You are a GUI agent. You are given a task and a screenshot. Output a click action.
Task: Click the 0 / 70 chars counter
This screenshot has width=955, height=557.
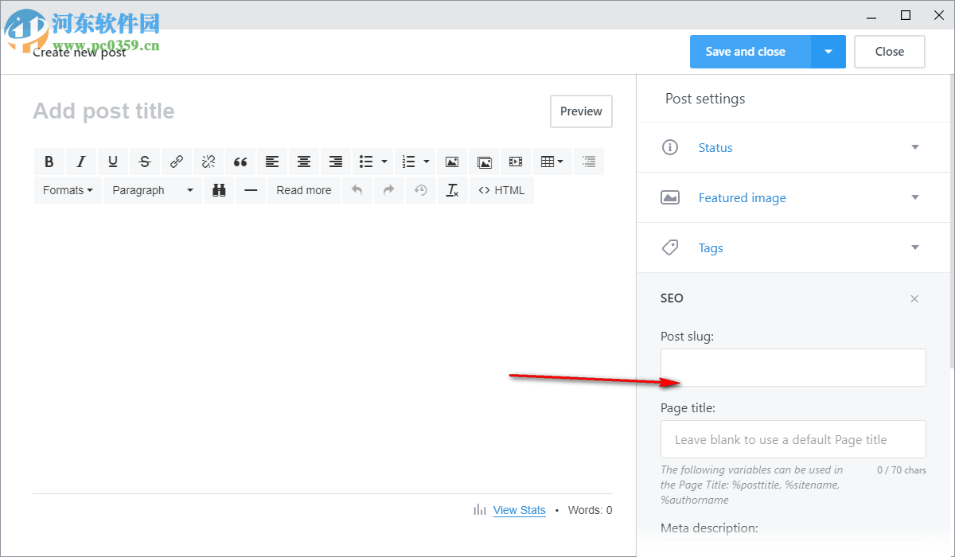pos(902,470)
